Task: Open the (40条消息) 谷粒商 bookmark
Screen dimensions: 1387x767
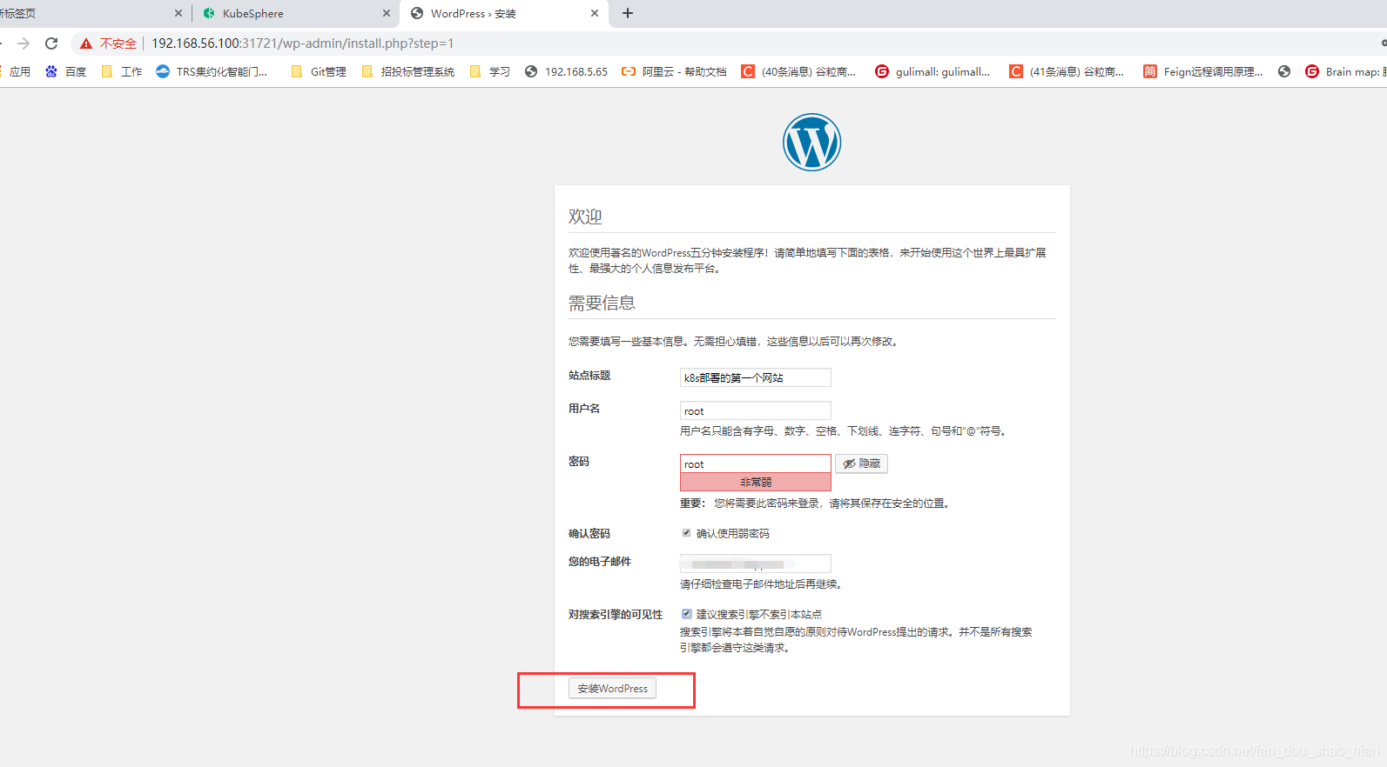Action: pos(798,71)
